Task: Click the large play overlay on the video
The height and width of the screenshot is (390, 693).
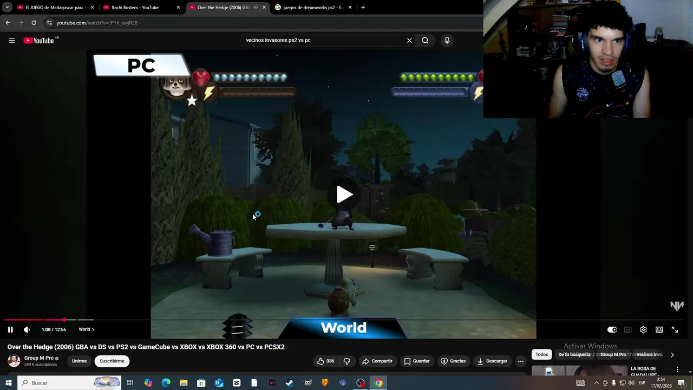Action: [x=344, y=194]
